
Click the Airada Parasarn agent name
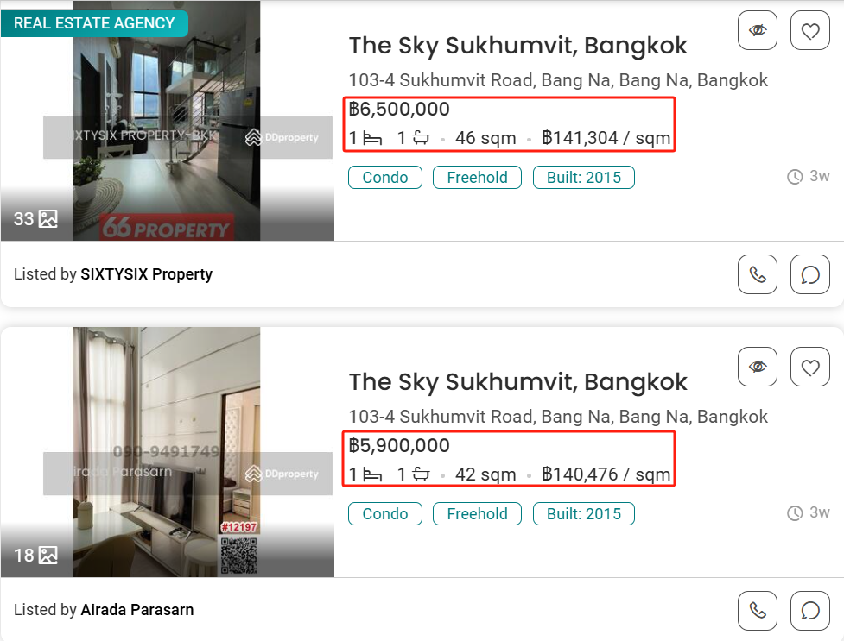pyautogui.click(x=137, y=610)
